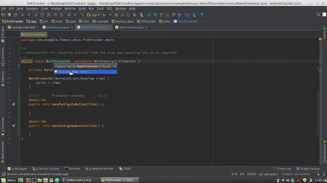Open the Gradle tool window sidebar
Screen dimensions: 327x183
point(324,33)
